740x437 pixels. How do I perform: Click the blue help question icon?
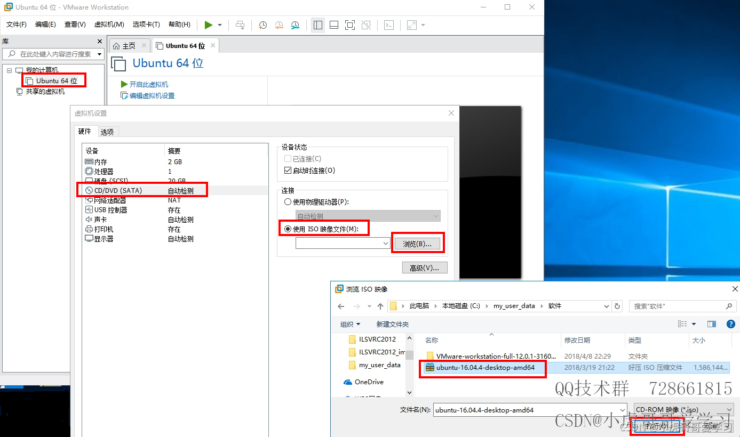tap(731, 324)
